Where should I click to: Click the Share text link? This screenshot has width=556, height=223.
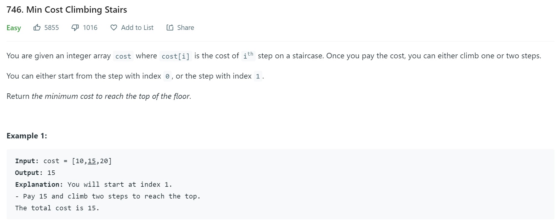click(x=186, y=27)
